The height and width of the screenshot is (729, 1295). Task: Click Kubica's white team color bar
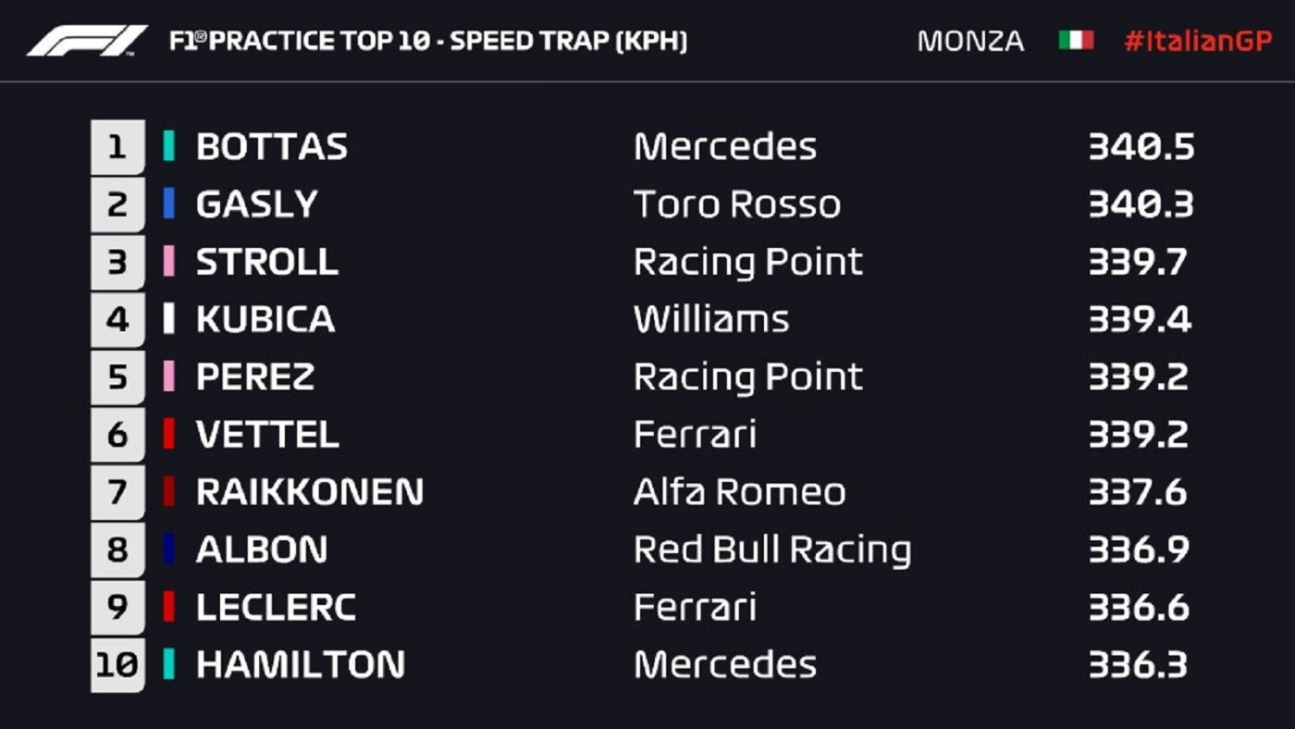click(x=168, y=319)
